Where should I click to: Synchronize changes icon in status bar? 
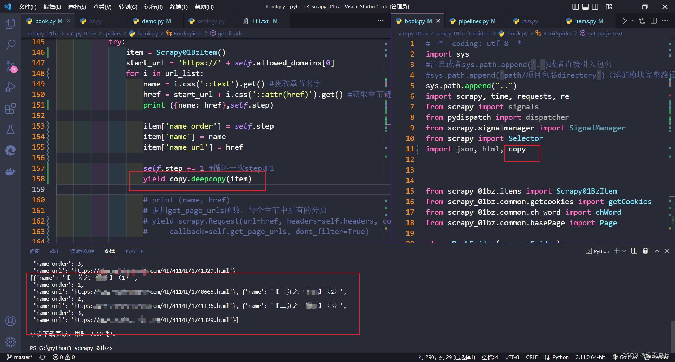[43, 357]
